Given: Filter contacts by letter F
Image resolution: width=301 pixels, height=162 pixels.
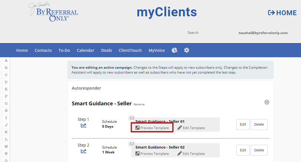Looking at the screenshot, I should (6, 96).
